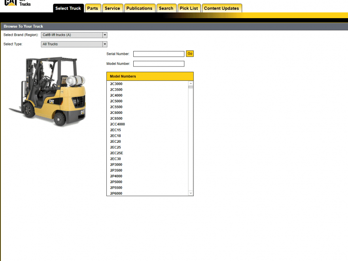Image resolution: width=348 pixels, height=261 pixels.
Task: Select model 2C3000
Action: (x=116, y=84)
